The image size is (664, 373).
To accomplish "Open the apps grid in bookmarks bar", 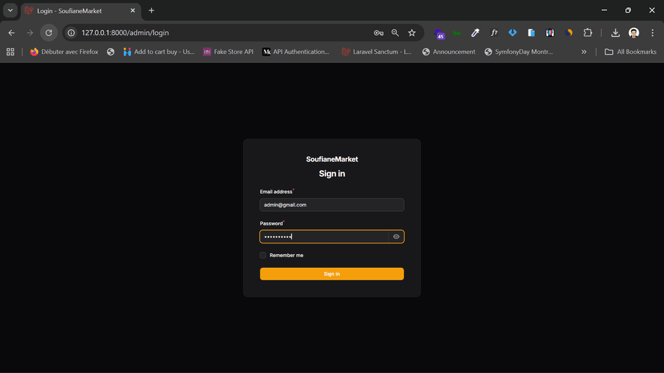I will point(10,52).
